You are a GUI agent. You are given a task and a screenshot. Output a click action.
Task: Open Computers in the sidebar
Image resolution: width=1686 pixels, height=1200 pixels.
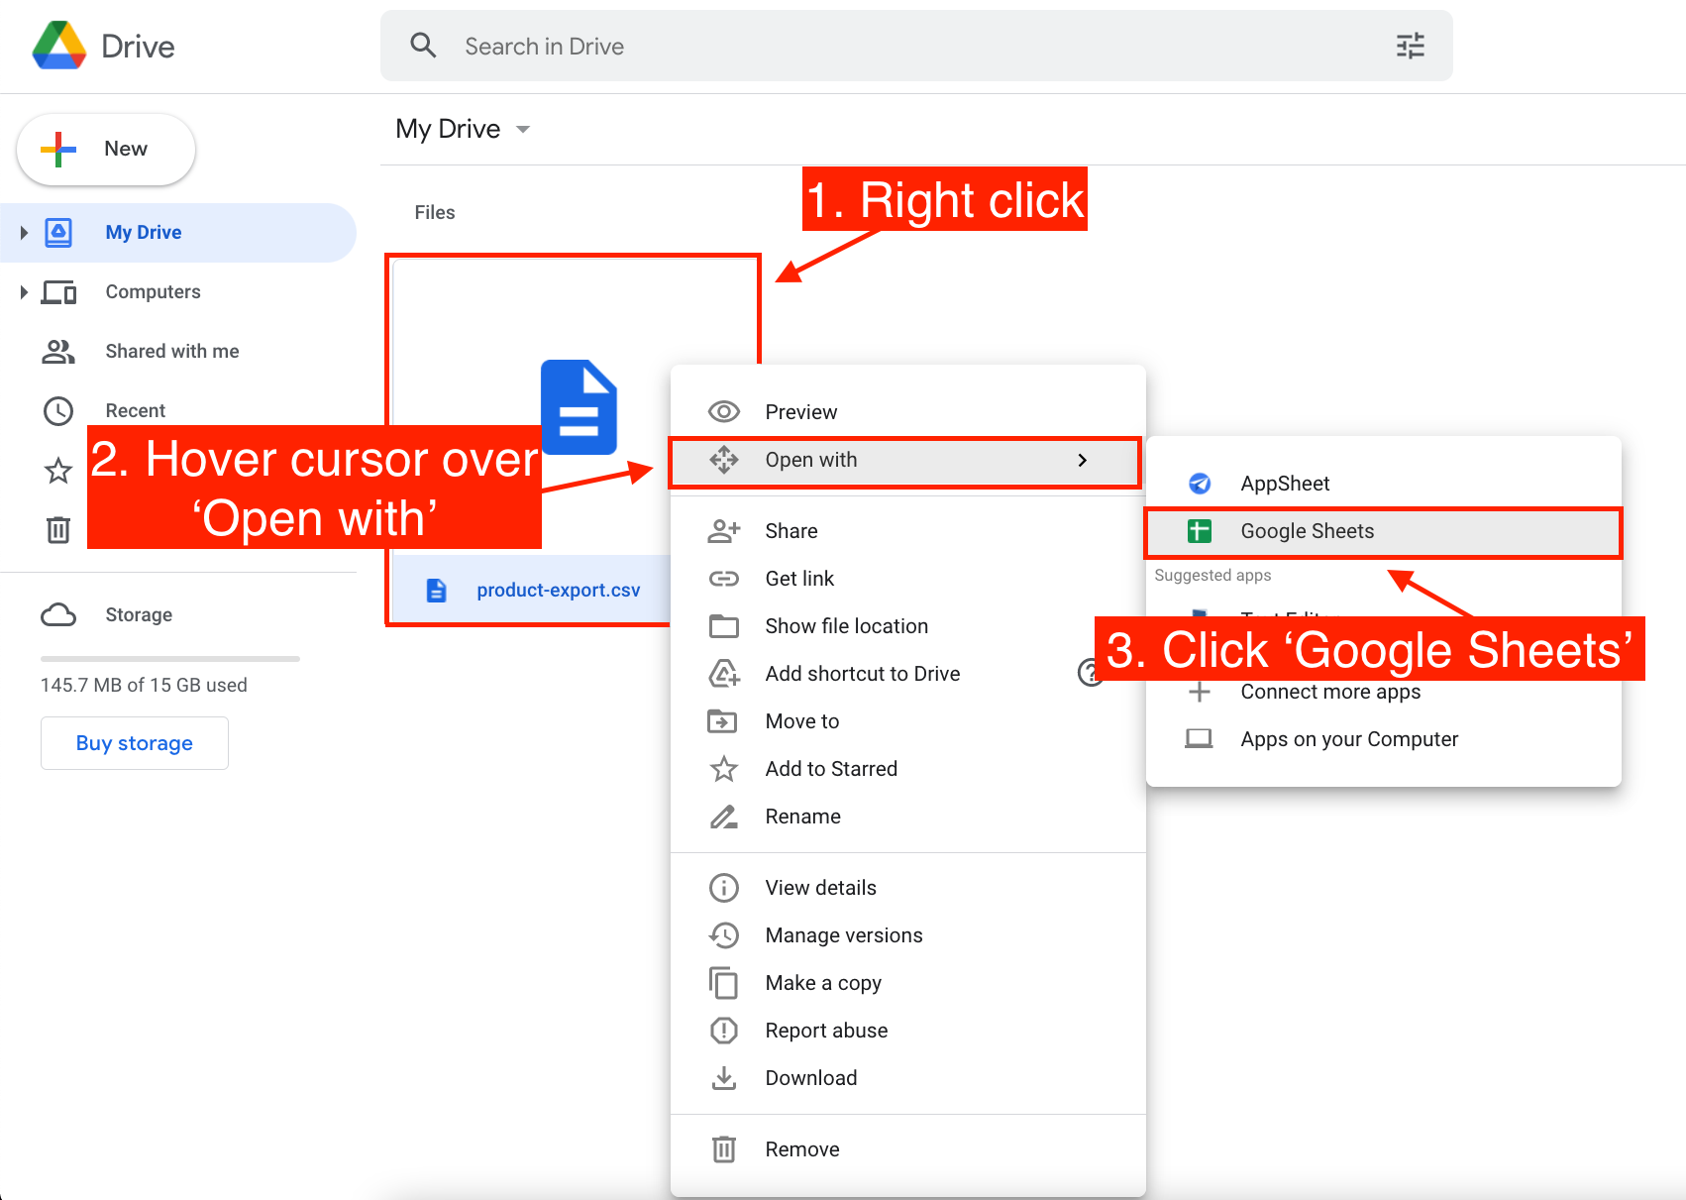pos(153,292)
